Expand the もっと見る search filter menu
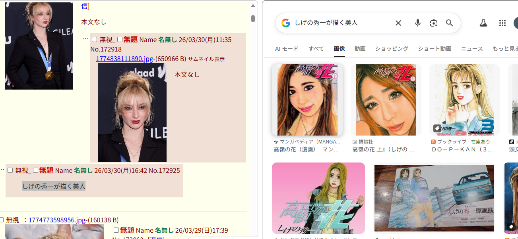The height and width of the screenshot is (239, 518). (505, 49)
